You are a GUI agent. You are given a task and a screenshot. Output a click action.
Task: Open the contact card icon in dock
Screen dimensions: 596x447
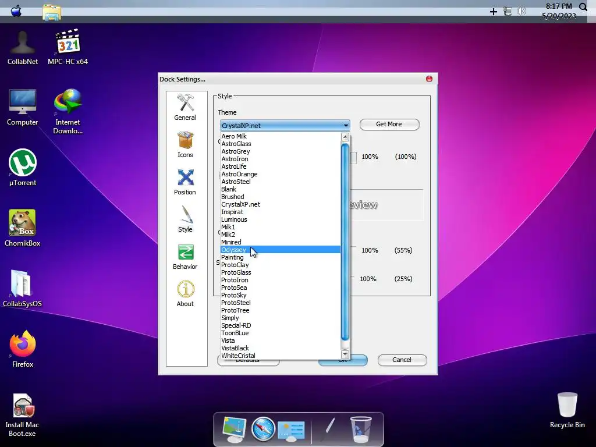point(291,431)
